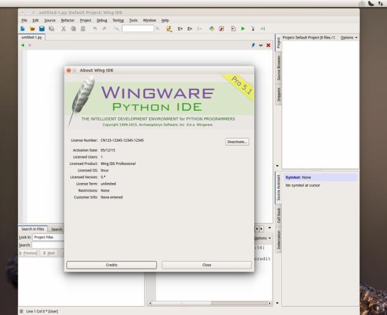Viewport: 387px width, 315px height.
Task: Close editor with the red X icon
Action: (x=268, y=45)
